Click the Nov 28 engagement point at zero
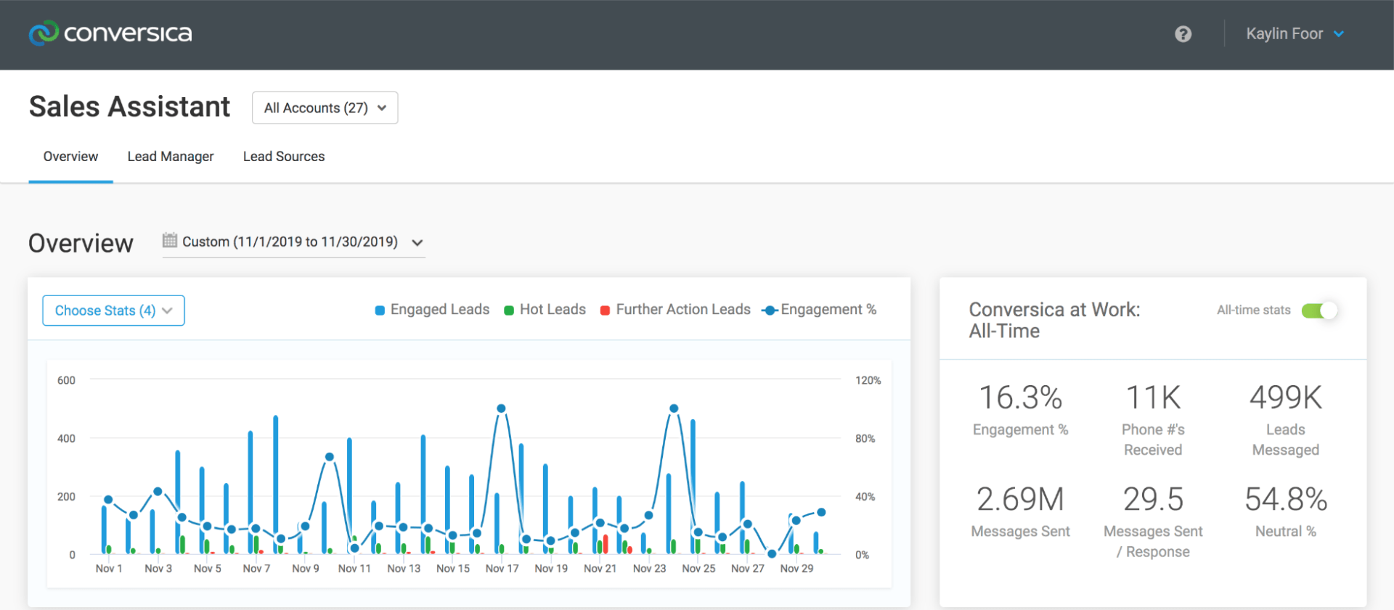Viewport: 1394px width, 610px height. coord(772,554)
